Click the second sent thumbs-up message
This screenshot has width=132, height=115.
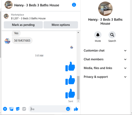70,80
